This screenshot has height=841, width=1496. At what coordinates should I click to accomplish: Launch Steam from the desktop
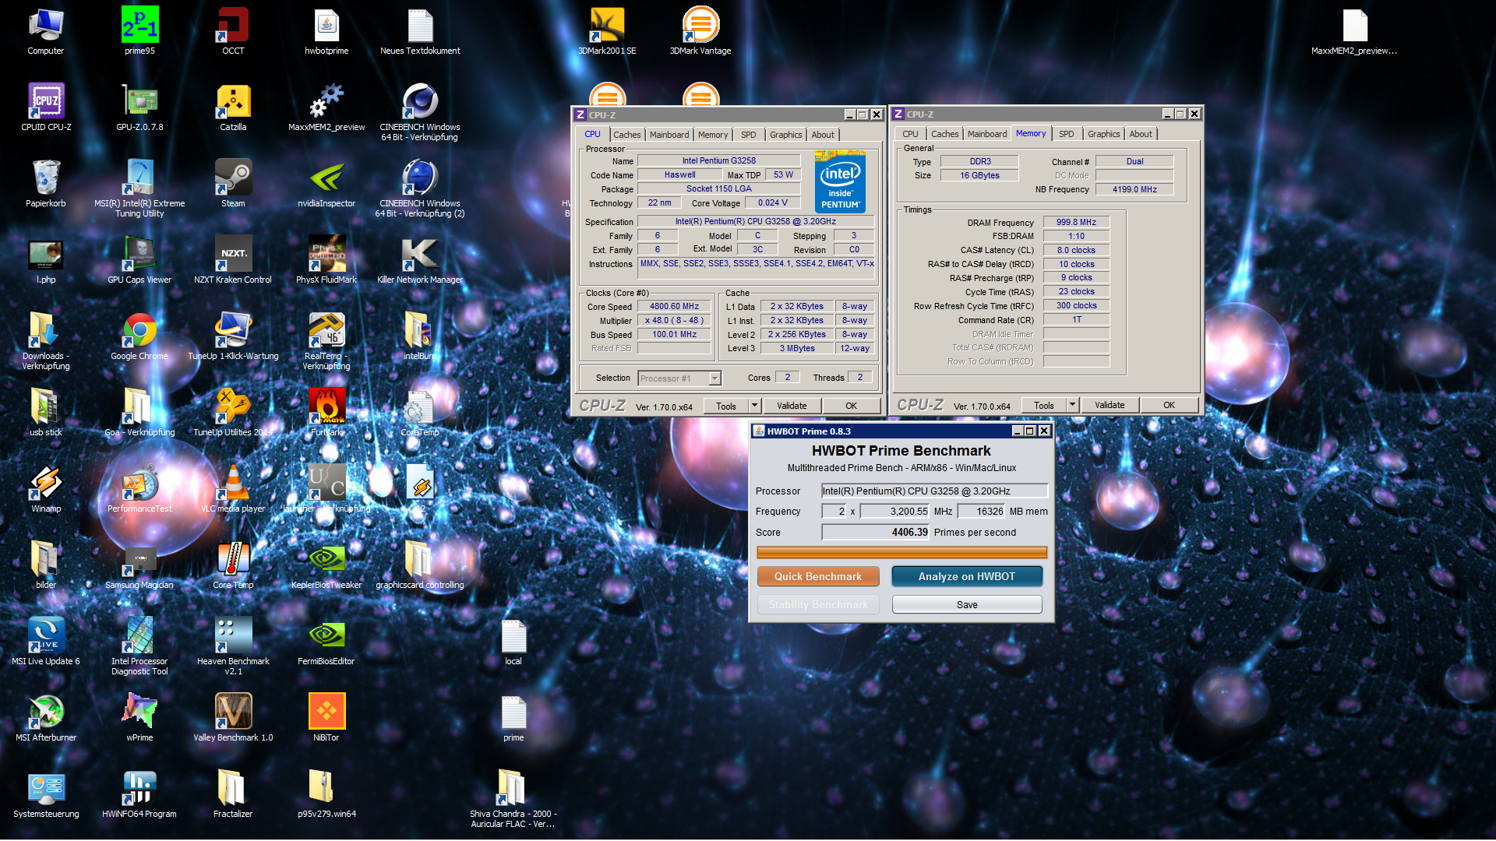coord(233,184)
